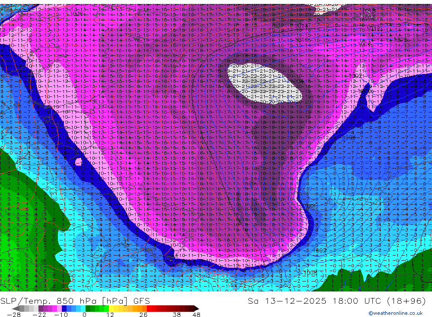Pick the bright red swatch above the 26 label
The width and height of the screenshot is (432, 317).
(x=149, y=308)
